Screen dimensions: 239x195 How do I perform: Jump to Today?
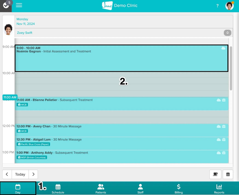(x=20, y=174)
